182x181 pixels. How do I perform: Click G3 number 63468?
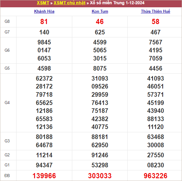click(155, 137)
